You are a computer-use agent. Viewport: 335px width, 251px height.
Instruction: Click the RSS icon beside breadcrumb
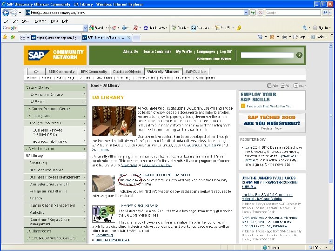tap(269, 86)
